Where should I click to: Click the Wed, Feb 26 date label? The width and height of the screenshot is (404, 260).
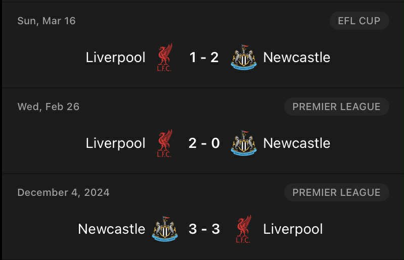click(x=49, y=107)
